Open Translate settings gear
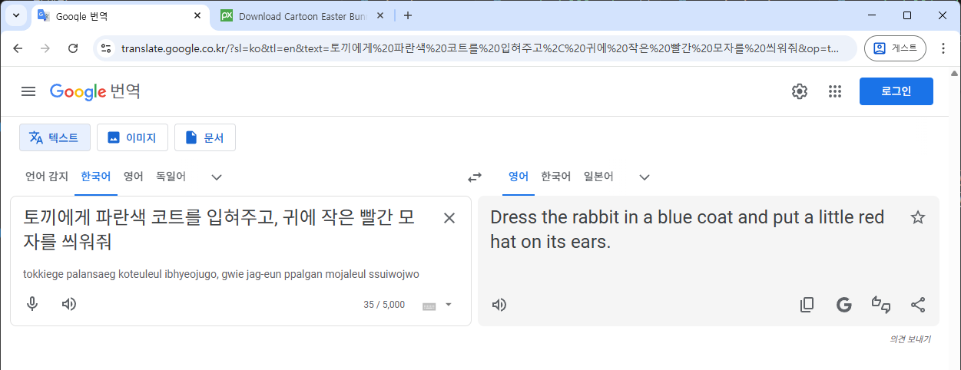Screen dimensions: 961x370 (800, 91)
